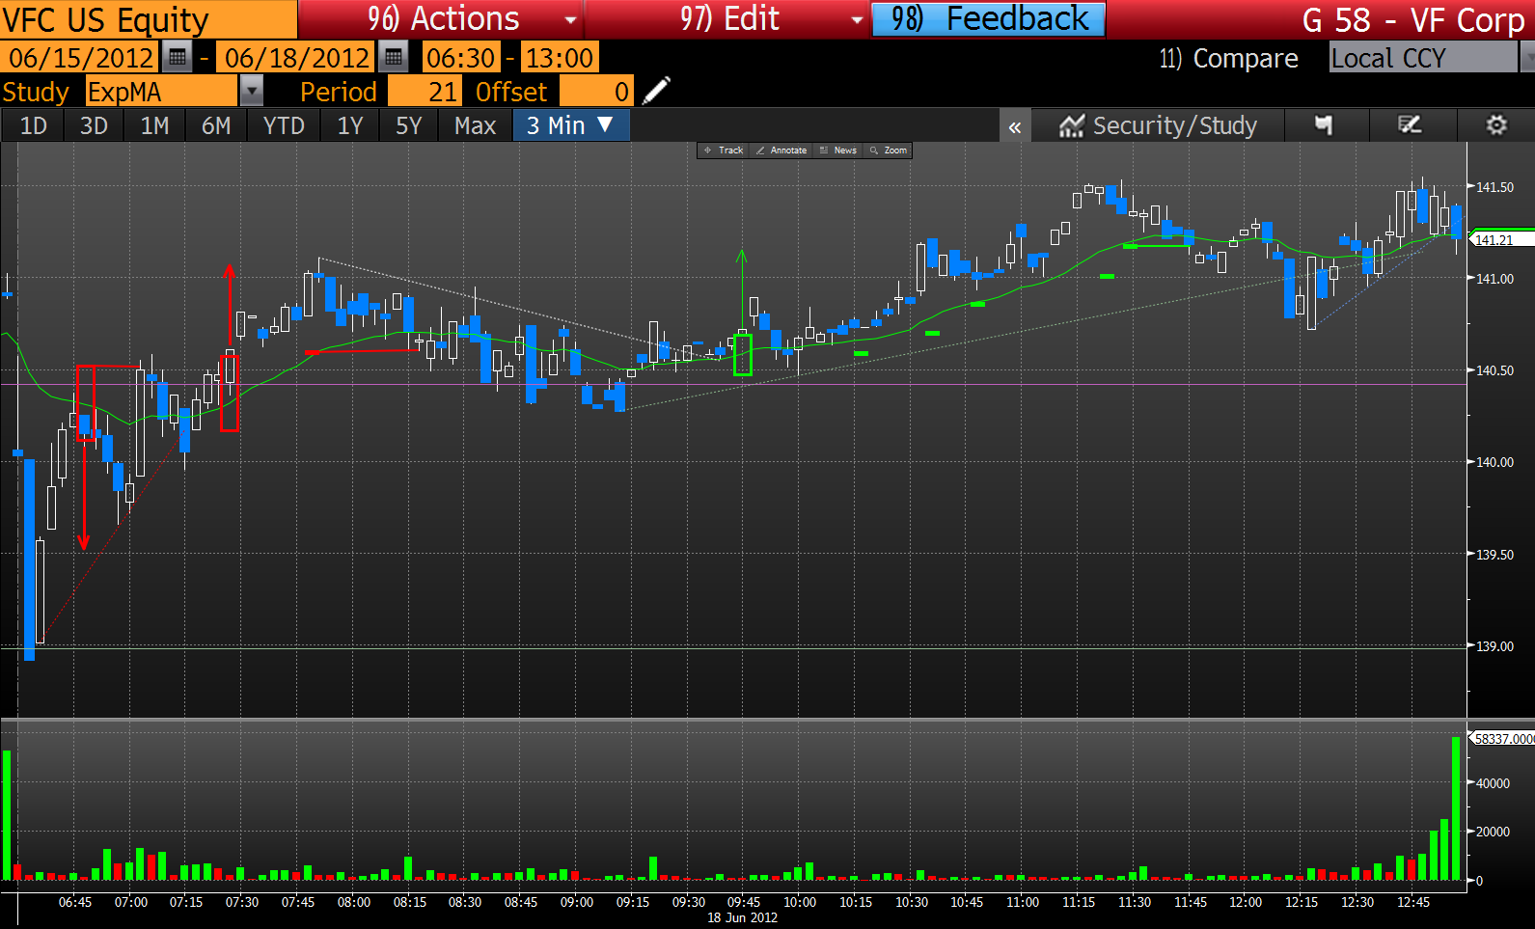Select the Max range tab
Viewport: 1535px width, 929px height.
point(475,125)
